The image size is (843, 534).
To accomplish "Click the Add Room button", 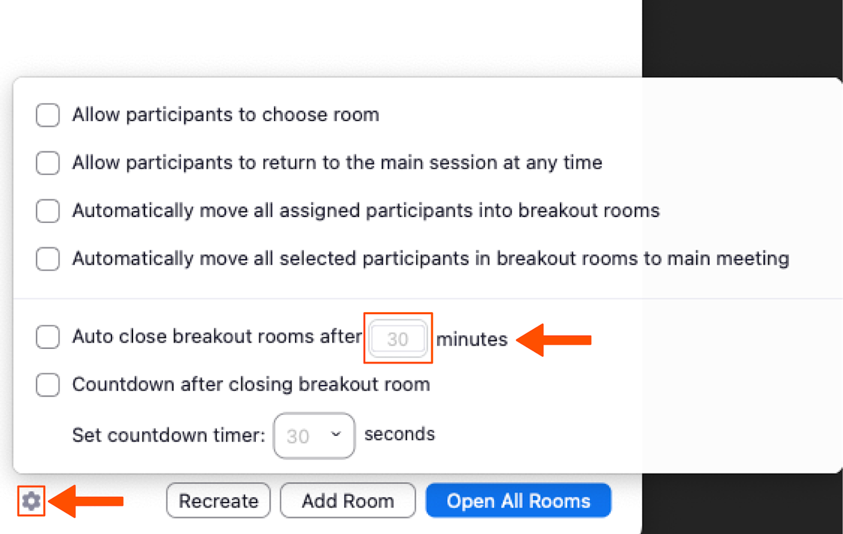I will 347,501.
